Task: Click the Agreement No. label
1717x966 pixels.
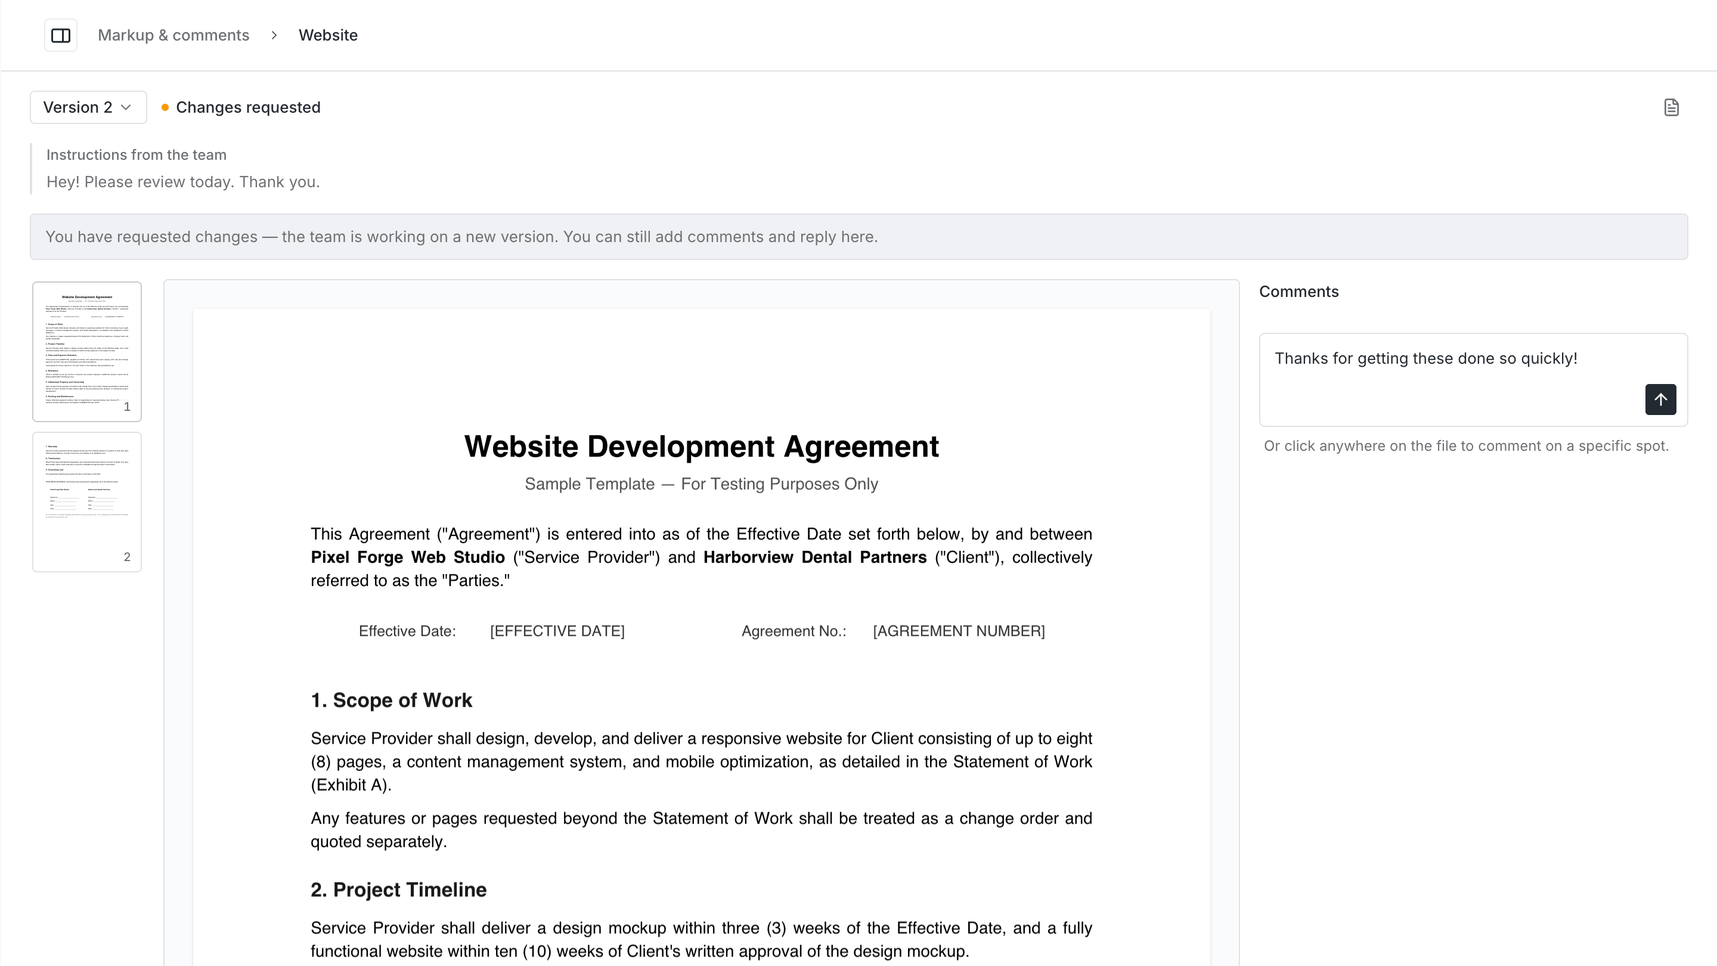Action: point(794,631)
